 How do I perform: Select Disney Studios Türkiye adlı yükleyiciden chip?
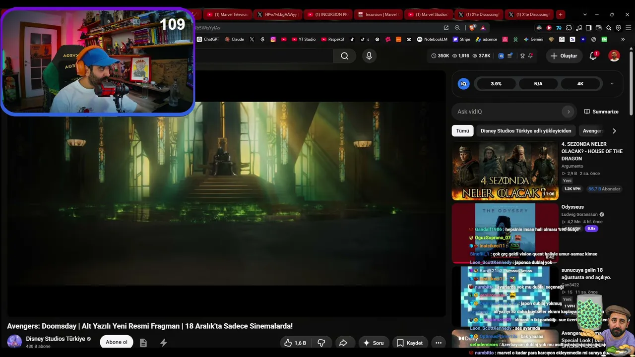526,131
